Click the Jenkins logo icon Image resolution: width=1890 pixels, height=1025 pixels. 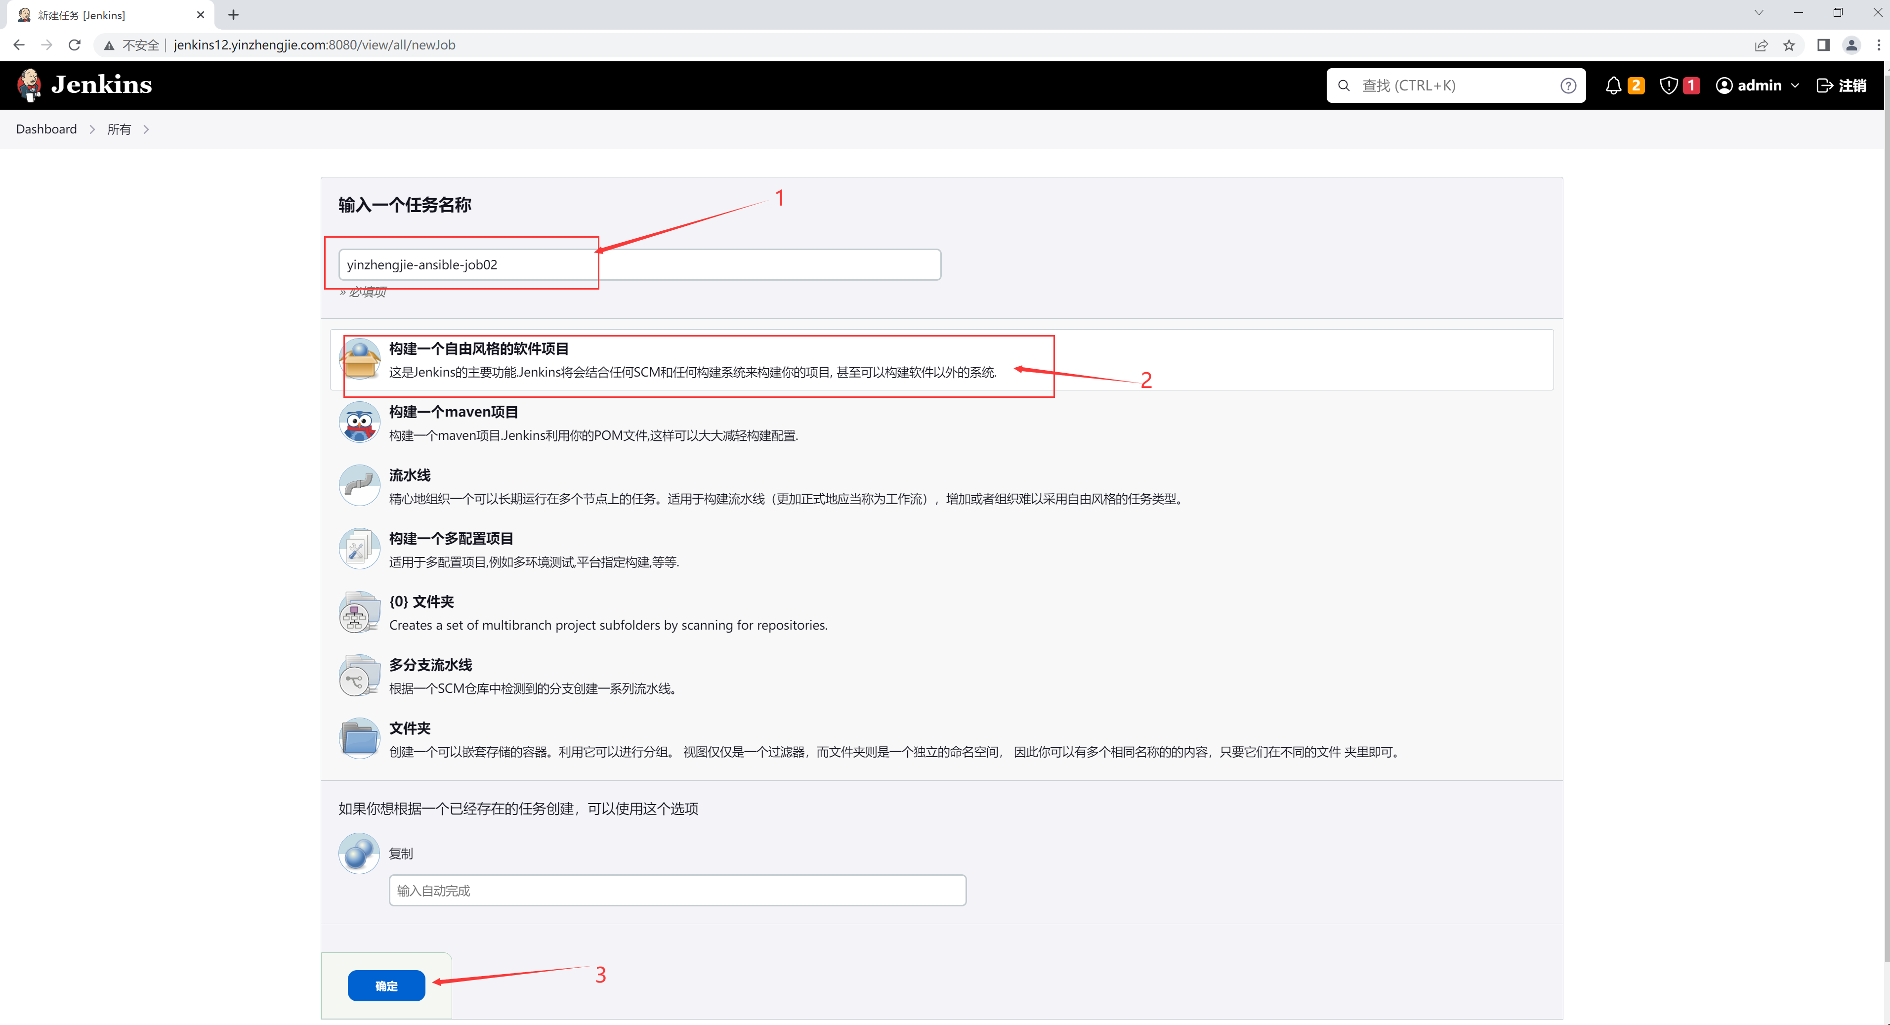tap(29, 85)
